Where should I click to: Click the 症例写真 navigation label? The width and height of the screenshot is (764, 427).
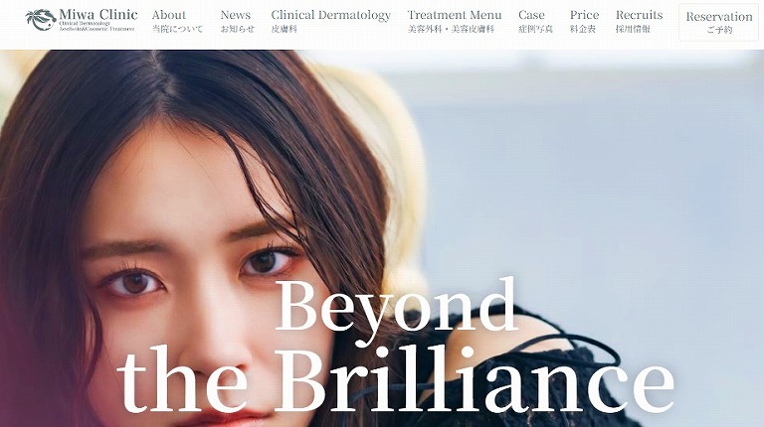(535, 29)
